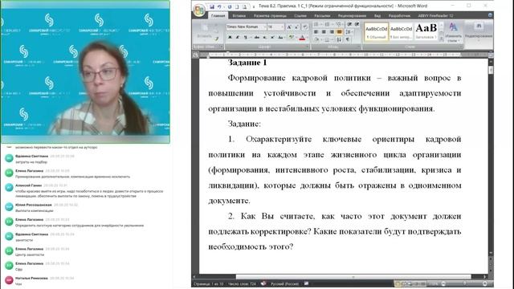Show paragraph marks
Image resolution: width=514 pixels, height=289 pixels.
coord(348,39)
